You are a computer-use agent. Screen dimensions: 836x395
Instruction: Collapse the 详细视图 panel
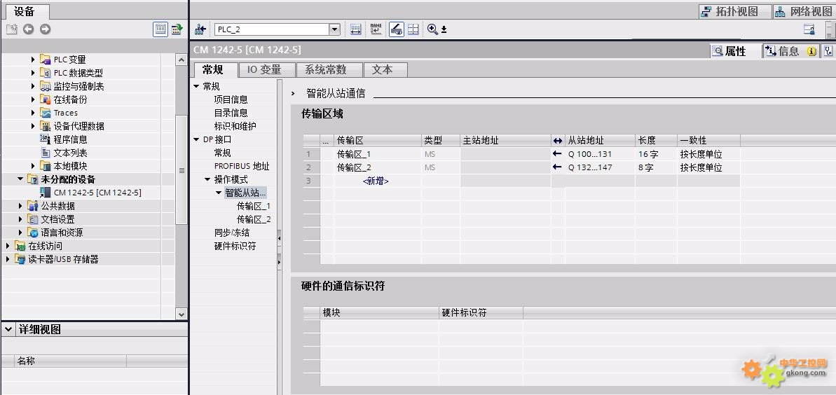click(8, 329)
